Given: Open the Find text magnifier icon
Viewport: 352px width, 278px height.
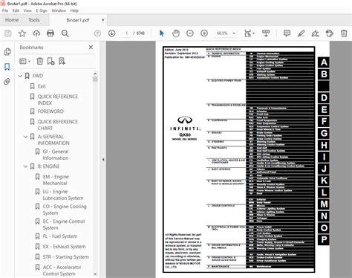Looking at the screenshot, I should [65, 33].
